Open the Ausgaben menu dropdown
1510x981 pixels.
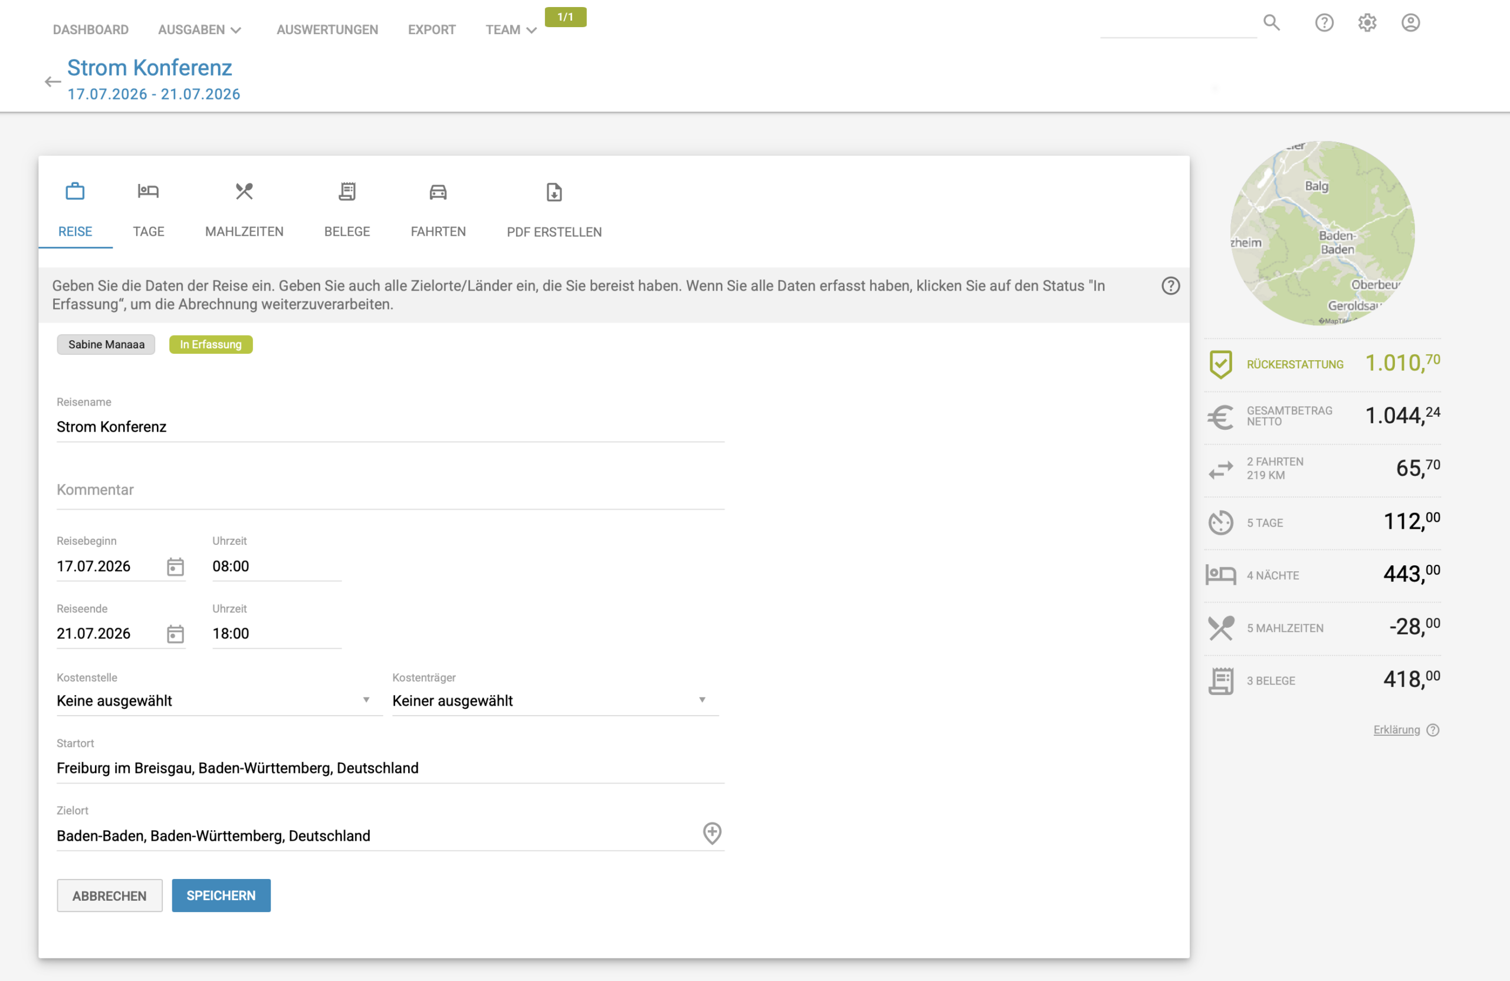(x=199, y=30)
